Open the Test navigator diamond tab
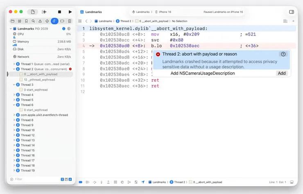The width and height of the screenshot is (303, 194). click(47, 21)
